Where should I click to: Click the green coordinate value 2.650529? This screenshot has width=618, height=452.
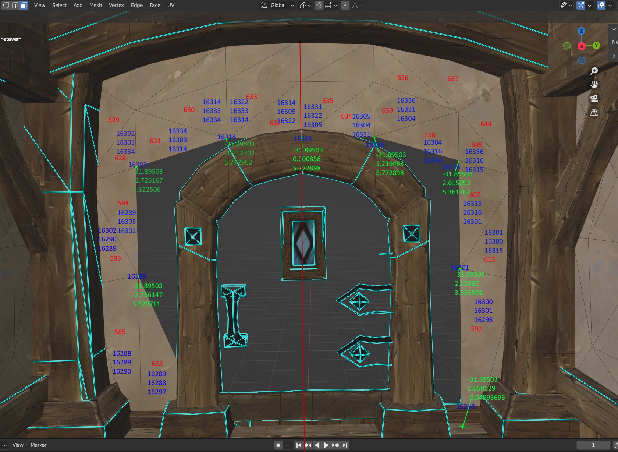[x=482, y=388]
